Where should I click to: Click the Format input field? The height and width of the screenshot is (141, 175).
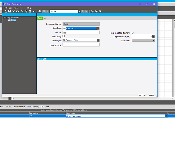point(81,33)
